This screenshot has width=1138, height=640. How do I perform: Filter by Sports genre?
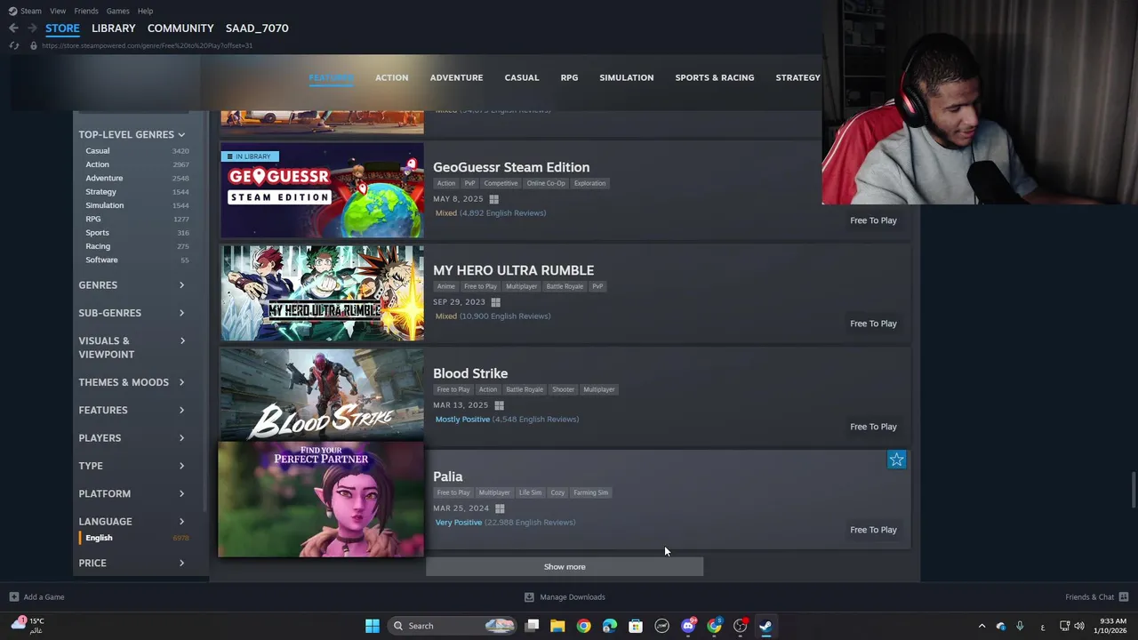97,233
